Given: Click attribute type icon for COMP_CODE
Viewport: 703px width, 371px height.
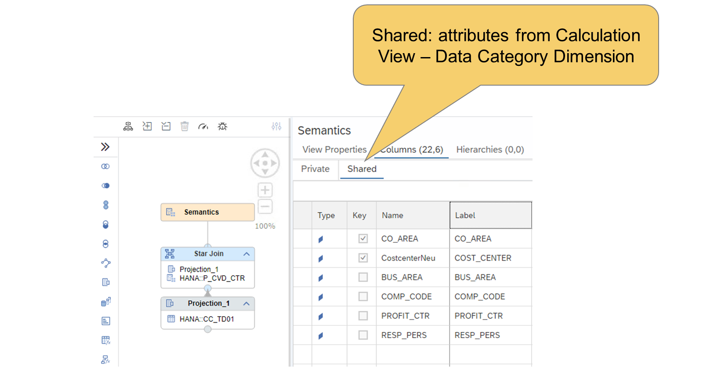Looking at the screenshot, I should (321, 297).
